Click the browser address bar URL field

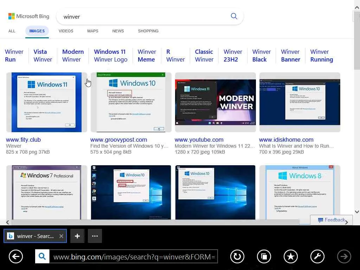(x=134, y=256)
